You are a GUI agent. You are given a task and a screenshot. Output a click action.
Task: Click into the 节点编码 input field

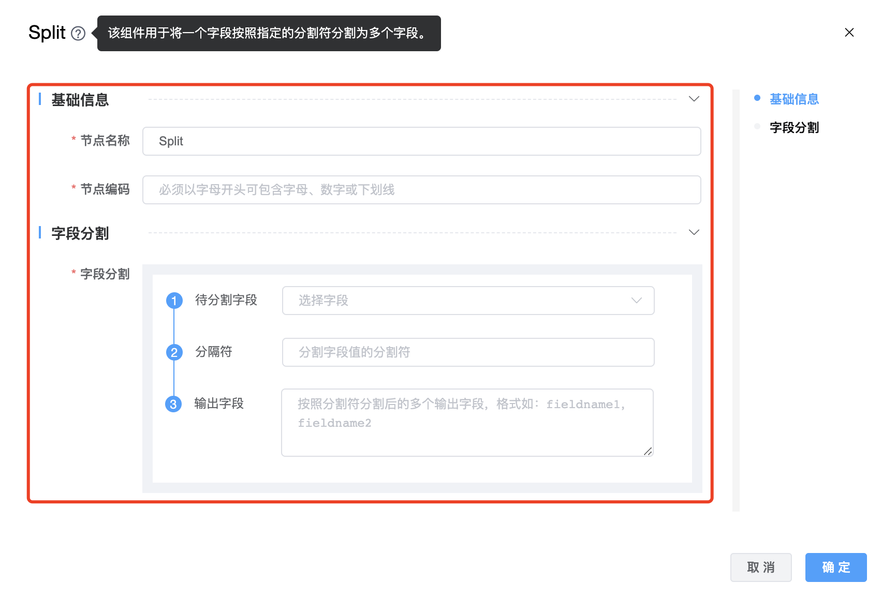coord(421,190)
